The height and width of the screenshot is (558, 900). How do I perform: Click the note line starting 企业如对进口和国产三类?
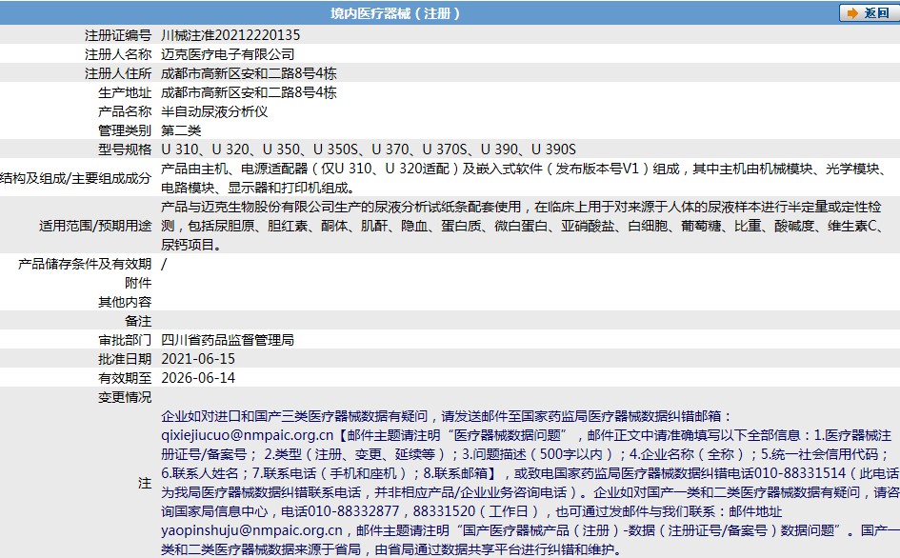tap(447, 416)
